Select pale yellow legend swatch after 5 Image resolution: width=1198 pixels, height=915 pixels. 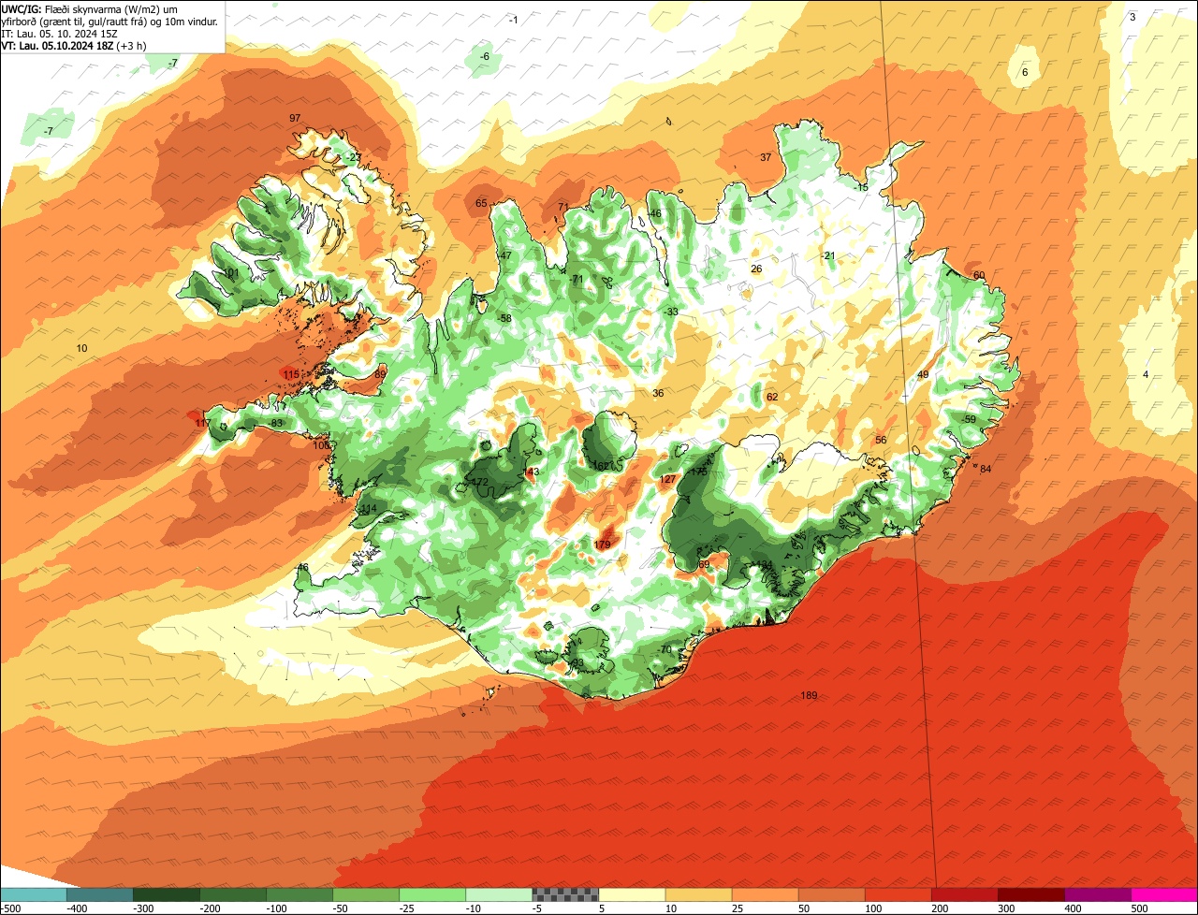coord(632,894)
